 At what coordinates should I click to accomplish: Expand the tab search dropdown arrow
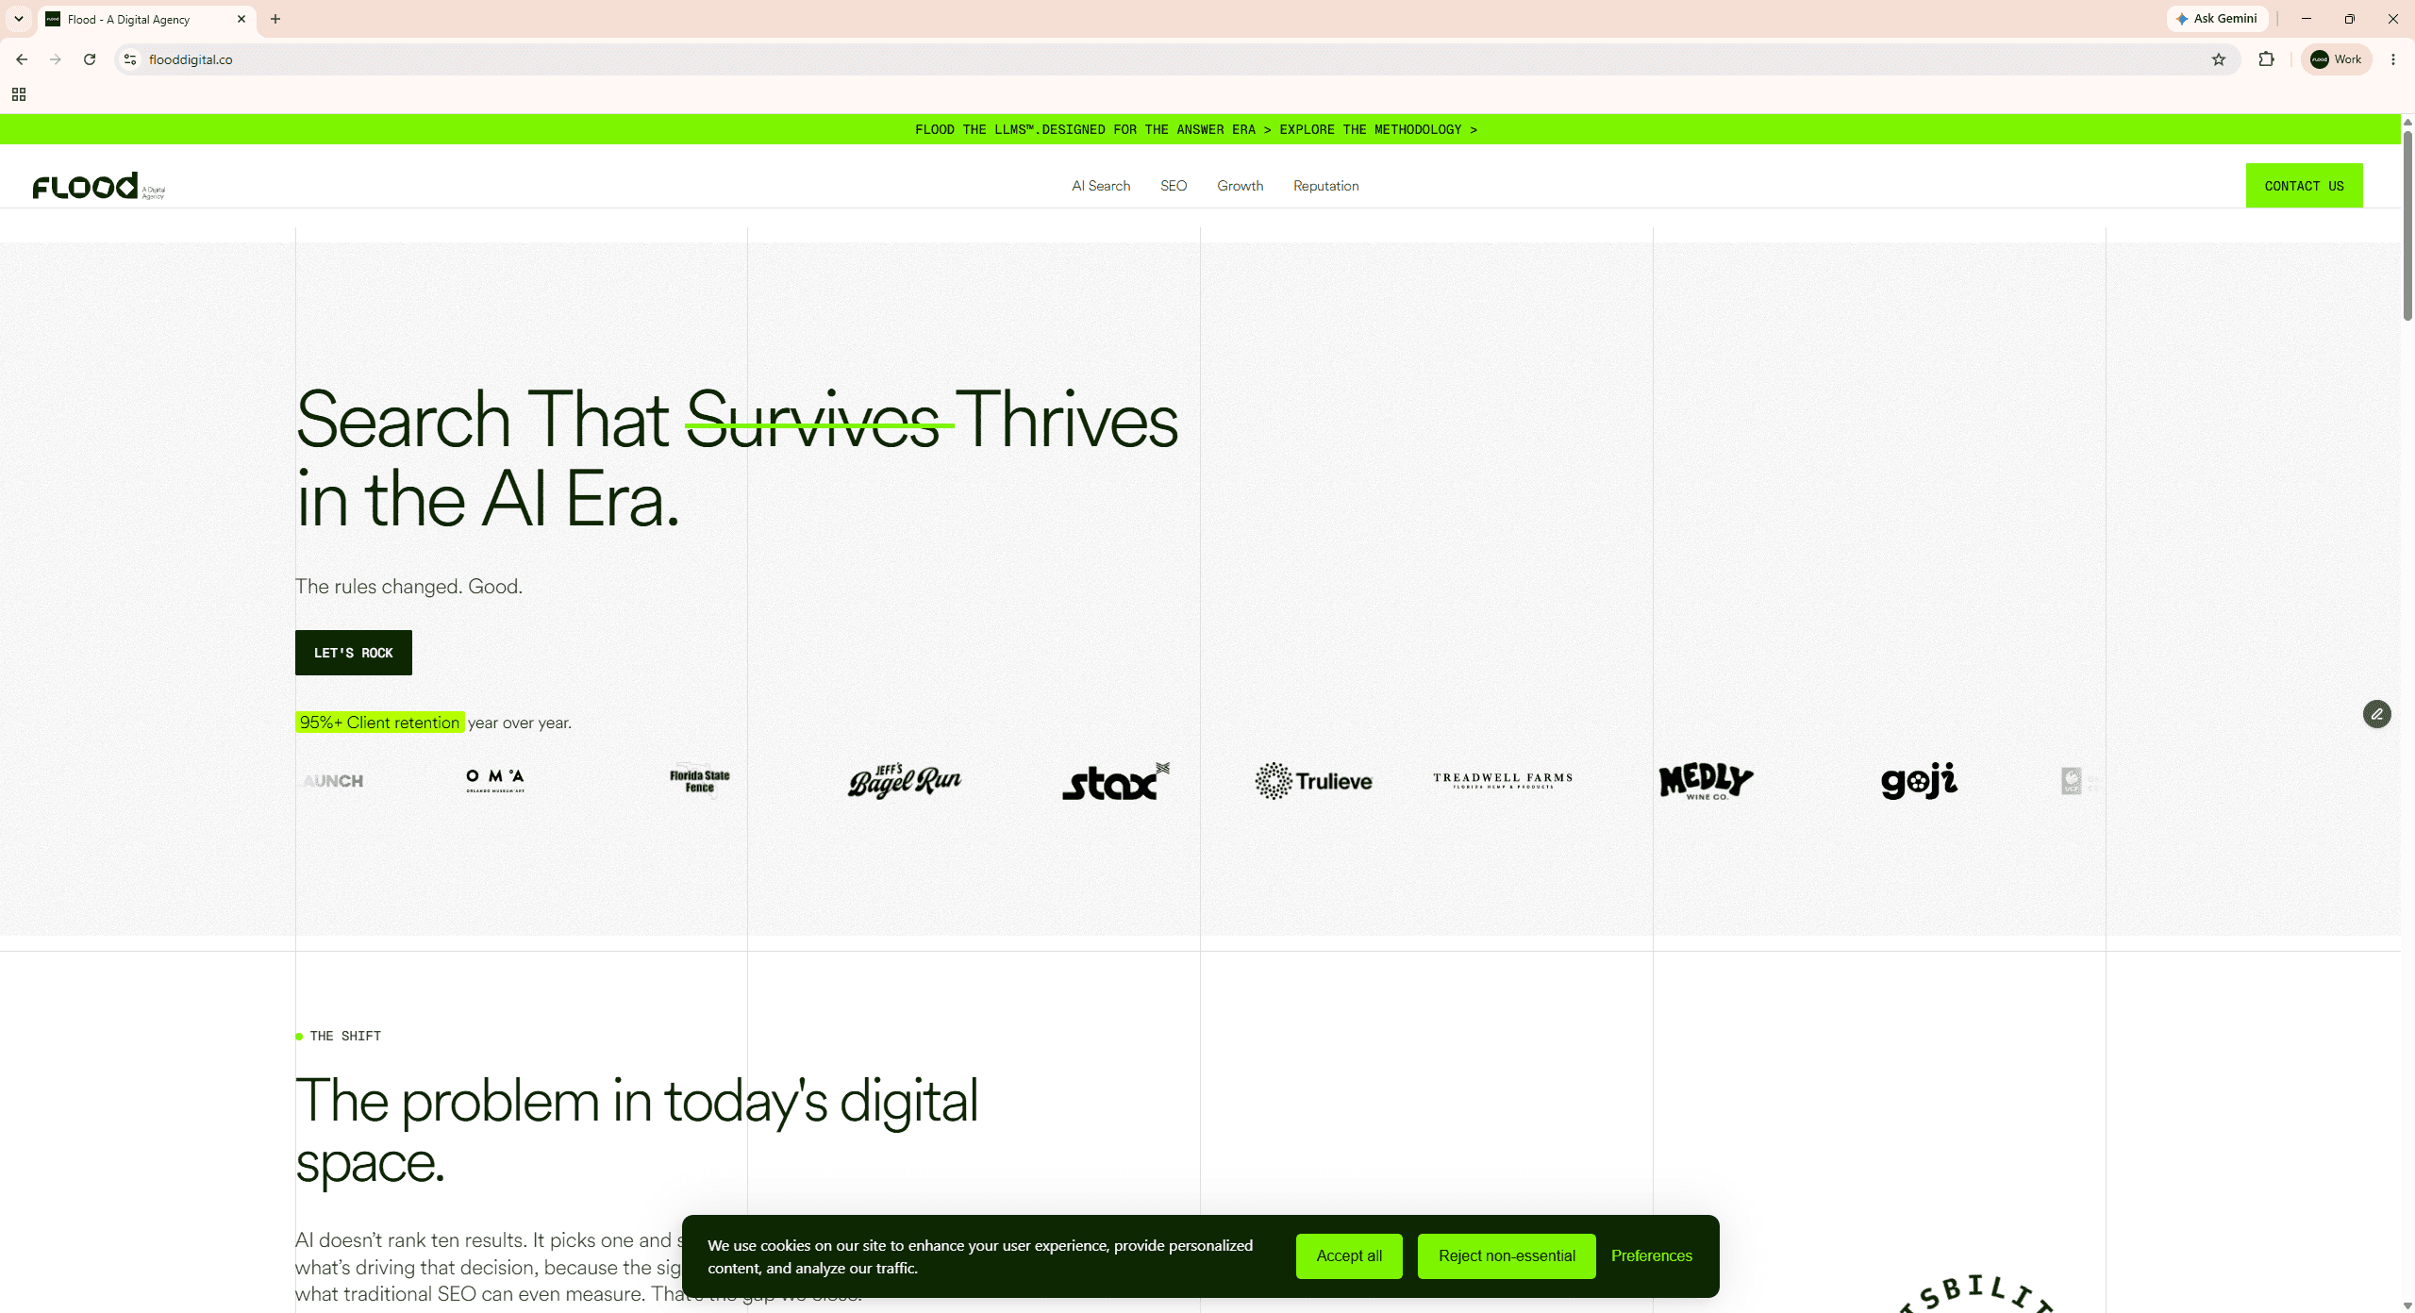tap(19, 19)
